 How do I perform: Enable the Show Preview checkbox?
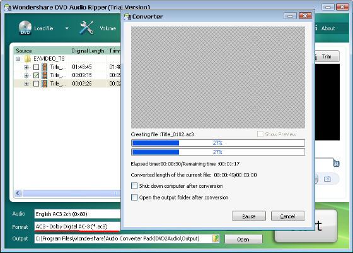click(260, 134)
